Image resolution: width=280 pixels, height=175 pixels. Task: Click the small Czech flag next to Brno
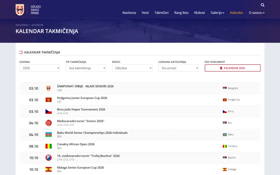pyautogui.click(x=225, y=111)
